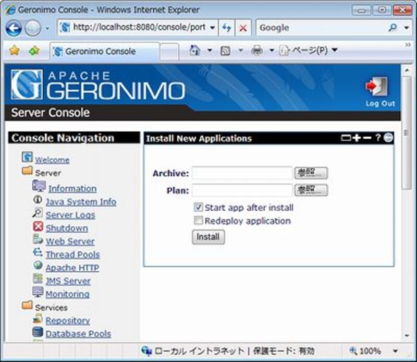Image resolution: width=417 pixels, height=362 pixels.
Task: Expand the zoom level 100% dropdown
Action: pos(395,351)
